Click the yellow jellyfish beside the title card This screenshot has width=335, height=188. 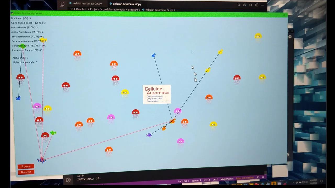pos(125,93)
